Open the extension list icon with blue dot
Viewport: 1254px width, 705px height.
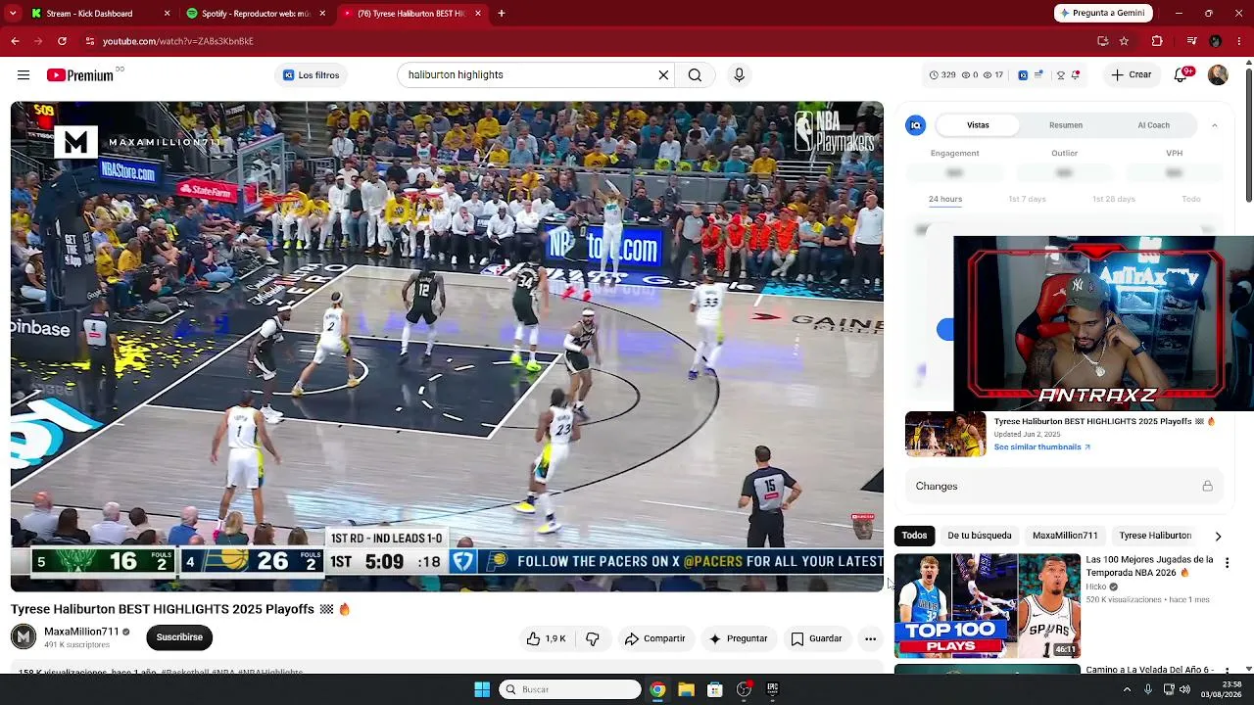(1038, 75)
